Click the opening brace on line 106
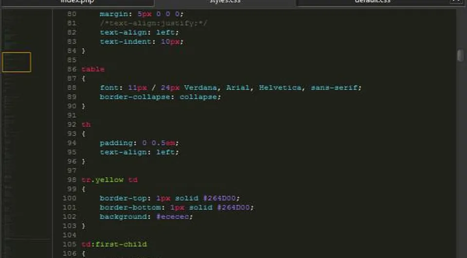This screenshot has height=258, width=467. tap(83, 254)
